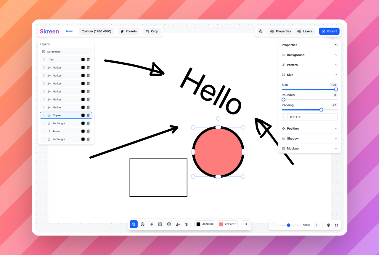This screenshot has width=379, height=255.
Task: Click the #FFFFFF padding color field
Action: point(310,117)
